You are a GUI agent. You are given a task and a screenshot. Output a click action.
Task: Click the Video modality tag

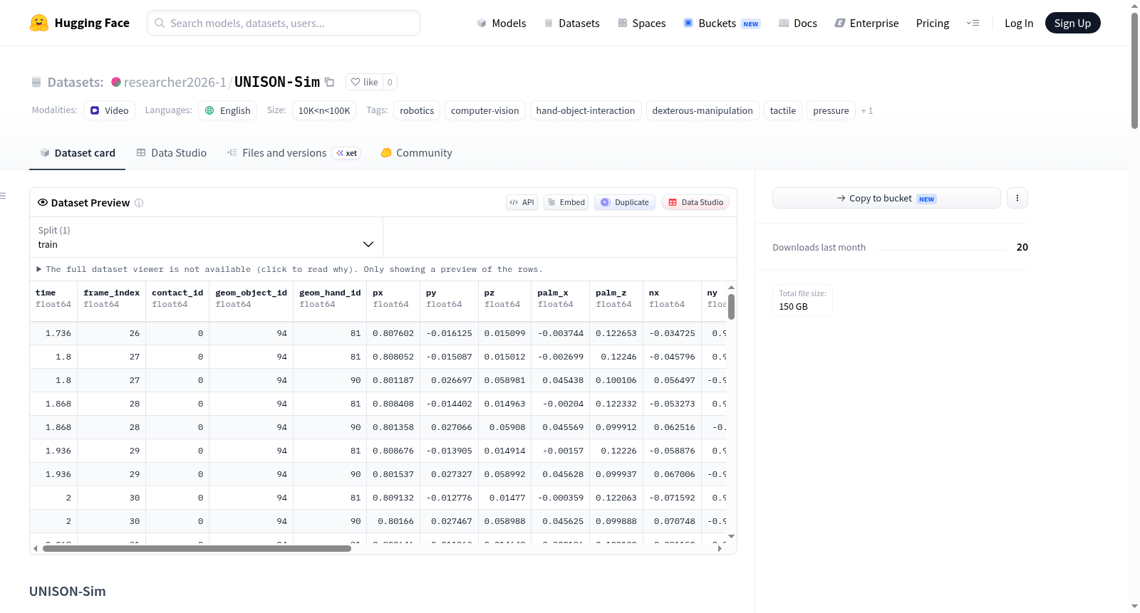[109, 110]
